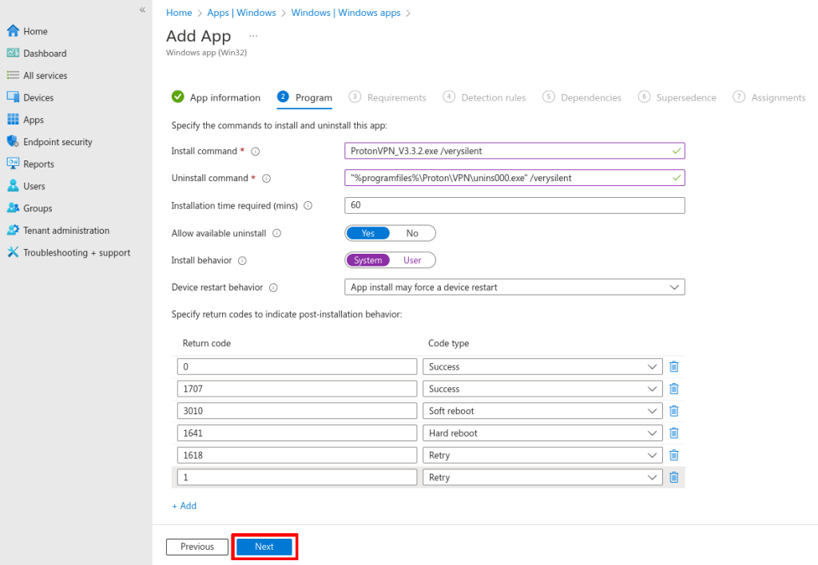This screenshot has height=565, width=818.
Task: Delete the return code 1707 row
Action: coord(674,389)
